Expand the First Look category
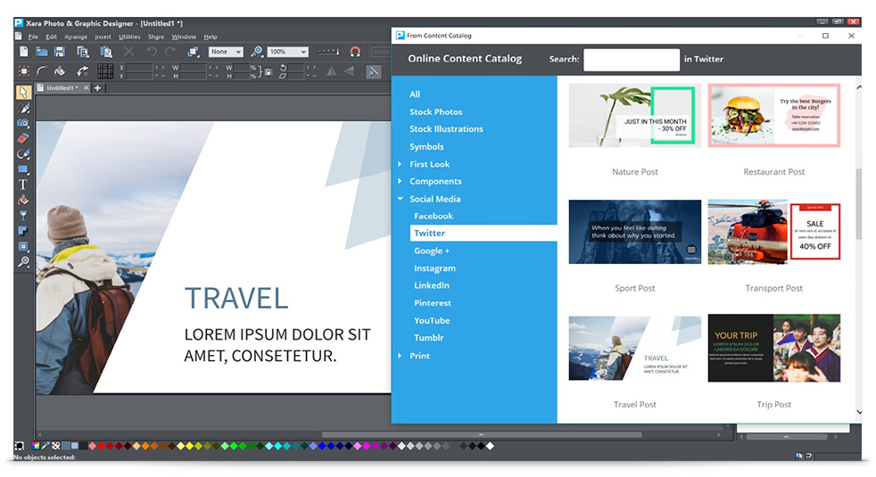 click(429, 164)
